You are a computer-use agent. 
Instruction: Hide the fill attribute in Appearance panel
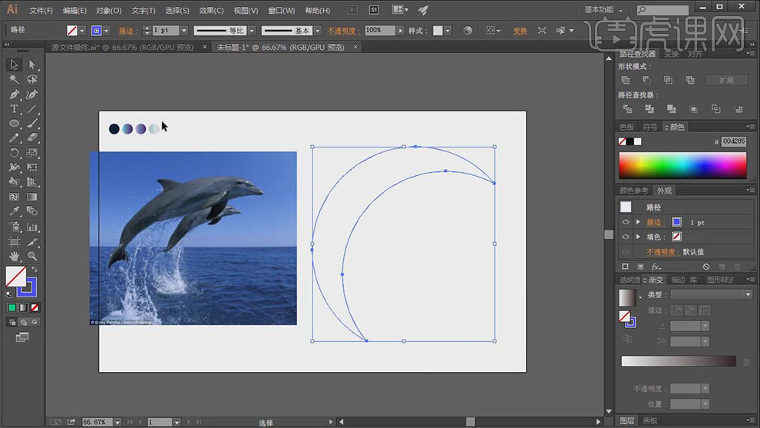(626, 237)
